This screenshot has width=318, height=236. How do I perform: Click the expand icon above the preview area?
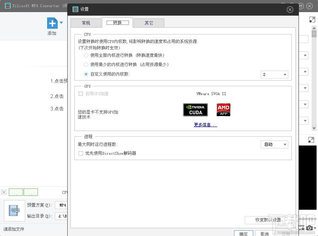click(311, 140)
